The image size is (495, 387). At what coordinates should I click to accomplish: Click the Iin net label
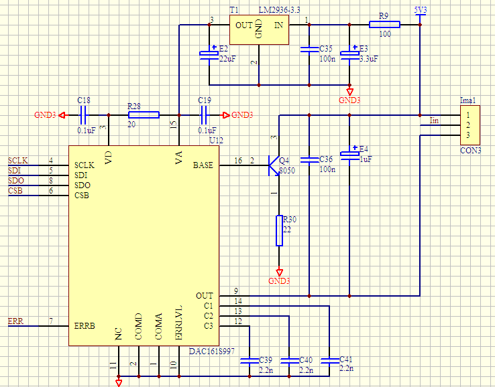coord(434,121)
